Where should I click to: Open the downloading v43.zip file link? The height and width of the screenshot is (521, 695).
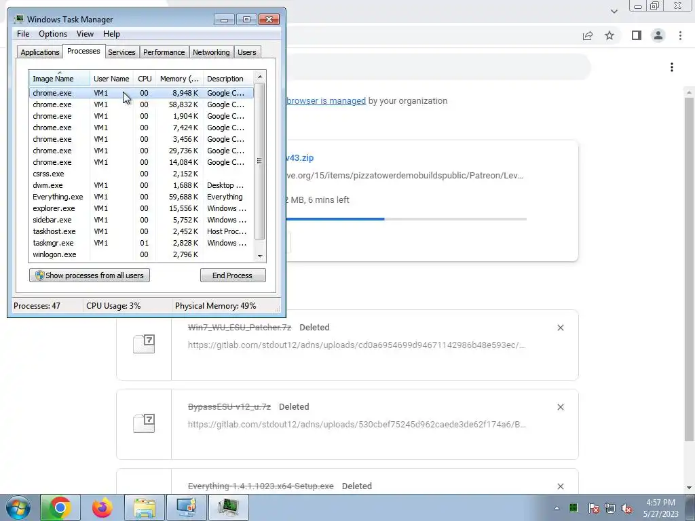300,157
